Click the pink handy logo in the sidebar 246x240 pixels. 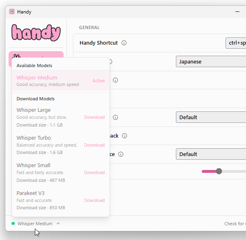[36, 33]
